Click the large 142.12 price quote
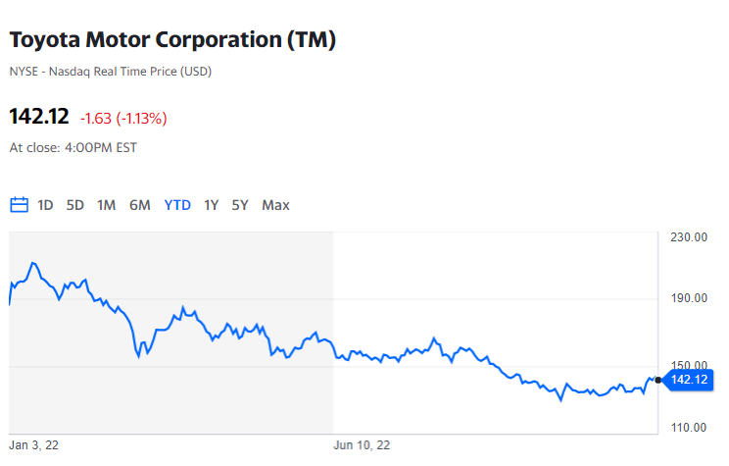Screen dimensions: 729x466 [x=39, y=117]
